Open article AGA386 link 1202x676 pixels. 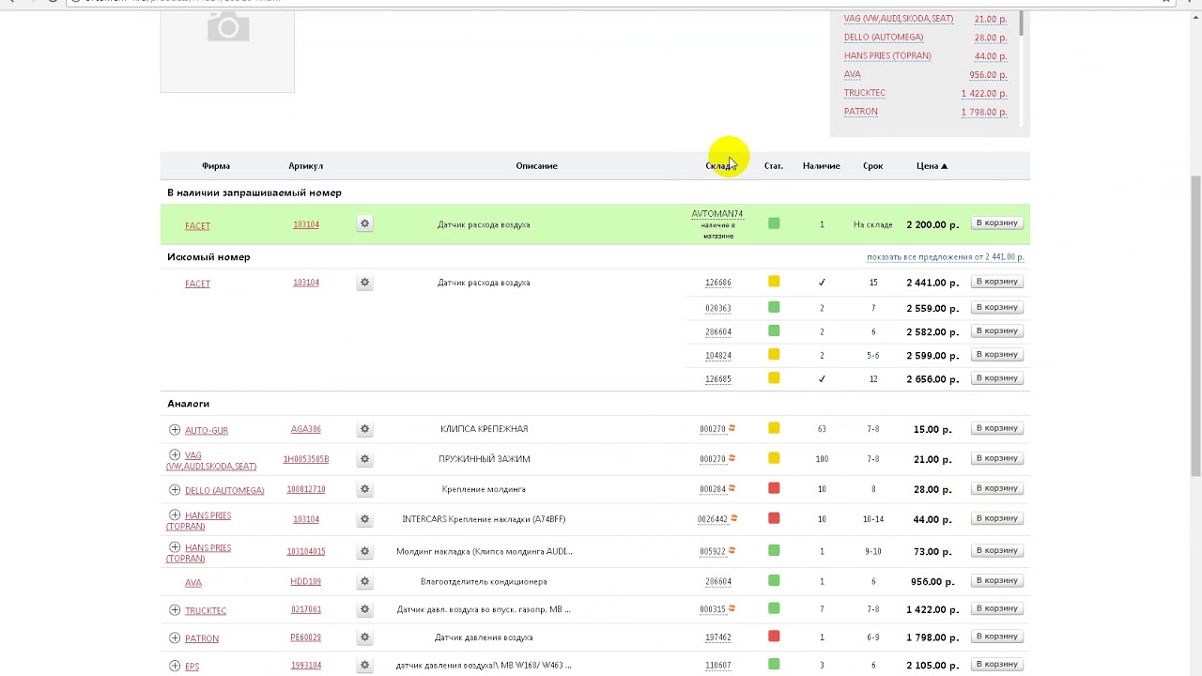tap(306, 429)
